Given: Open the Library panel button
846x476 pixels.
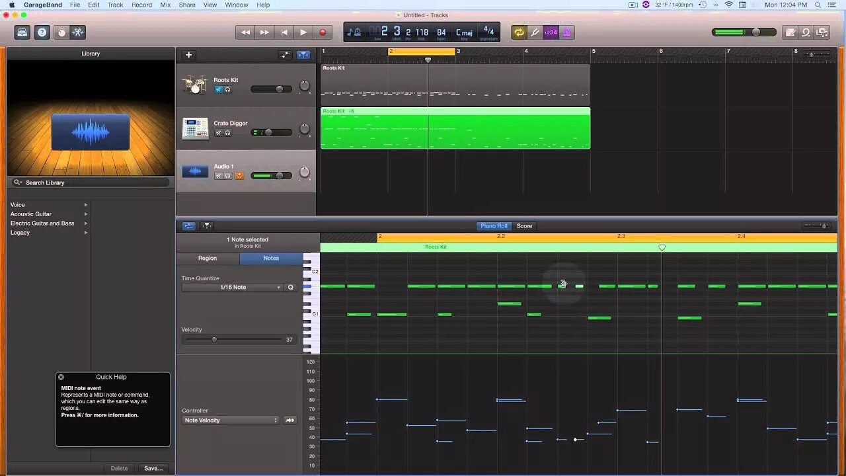Looking at the screenshot, I should (22, 32).
